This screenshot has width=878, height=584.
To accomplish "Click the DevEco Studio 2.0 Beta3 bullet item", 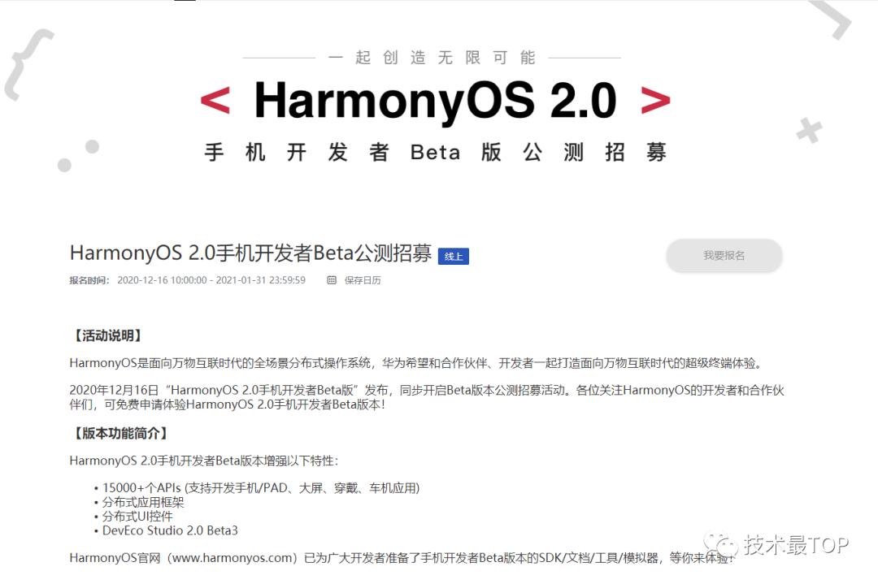I will click(x=170, y=530).
